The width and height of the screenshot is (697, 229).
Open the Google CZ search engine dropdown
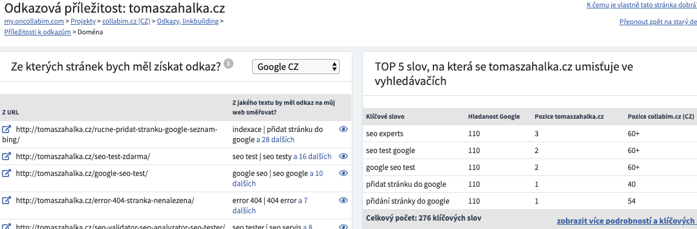tap(296, 67)
